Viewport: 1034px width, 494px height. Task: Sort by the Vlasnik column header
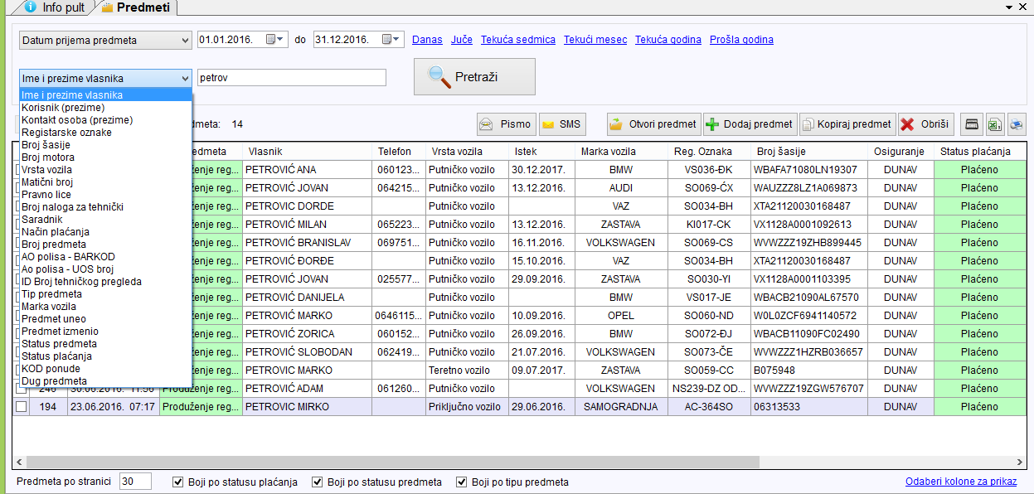308,152
